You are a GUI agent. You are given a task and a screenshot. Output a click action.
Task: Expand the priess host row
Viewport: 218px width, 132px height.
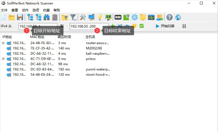tap(3, 59)
